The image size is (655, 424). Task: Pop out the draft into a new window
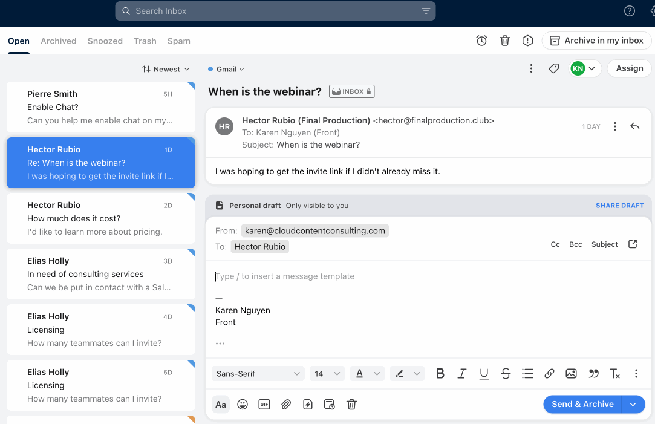633,244
